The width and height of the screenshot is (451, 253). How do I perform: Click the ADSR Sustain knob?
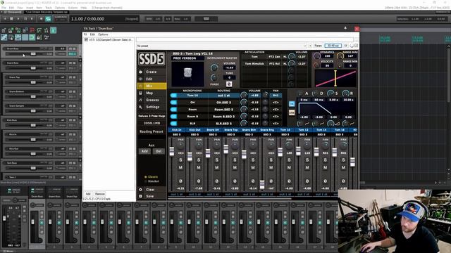click(330, 93)
